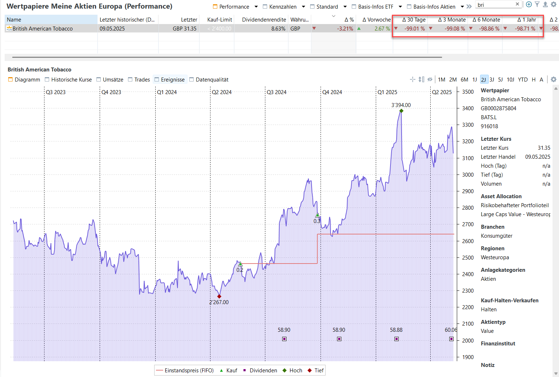Screen dimensions: 559x377
Task: Open the Kennzahlen view dropdown arrow
Action: [303, 7]
